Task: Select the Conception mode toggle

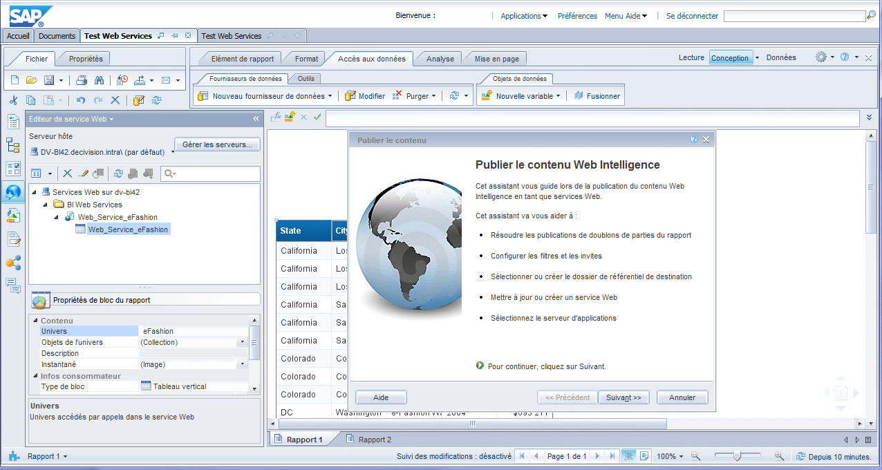Action: pyautogui.click(x=731, y=58)
